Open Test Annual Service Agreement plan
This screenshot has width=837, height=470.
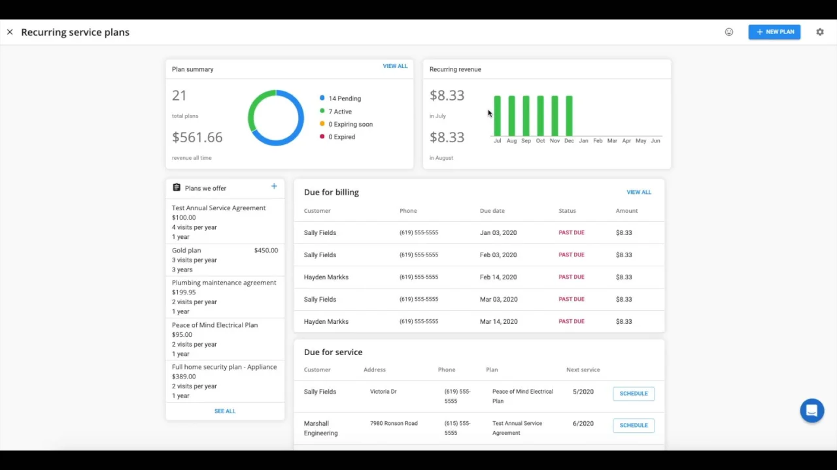click(225, 222)
